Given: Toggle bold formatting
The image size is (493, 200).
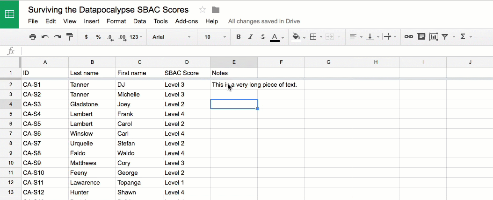Looking at the screenshot, I should 239,37.
